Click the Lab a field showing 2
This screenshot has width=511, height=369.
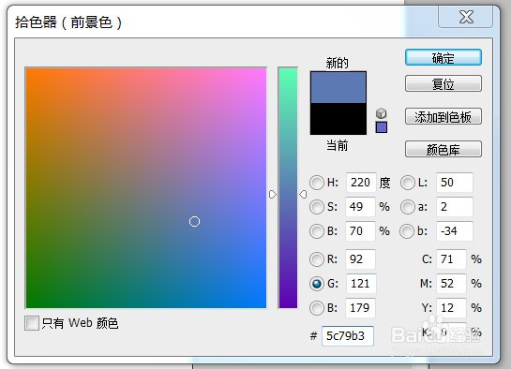click(455, 207)
